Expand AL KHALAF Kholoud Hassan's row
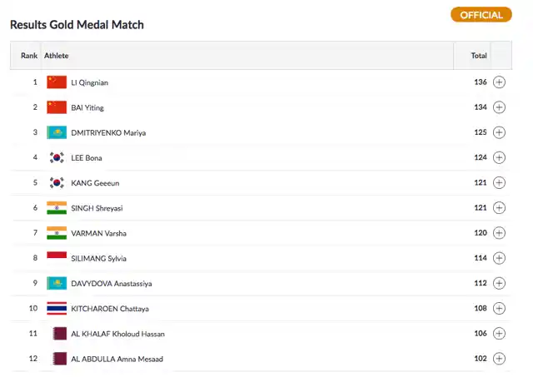Screen dimensions: 533x377 coord(499,334)
